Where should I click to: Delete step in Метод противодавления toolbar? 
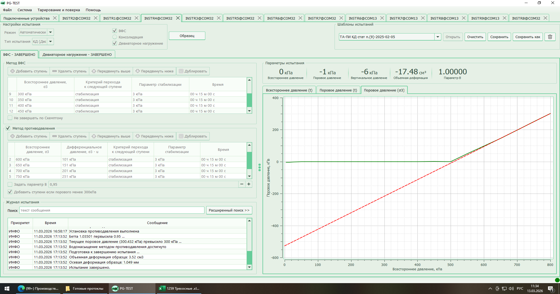69,136
